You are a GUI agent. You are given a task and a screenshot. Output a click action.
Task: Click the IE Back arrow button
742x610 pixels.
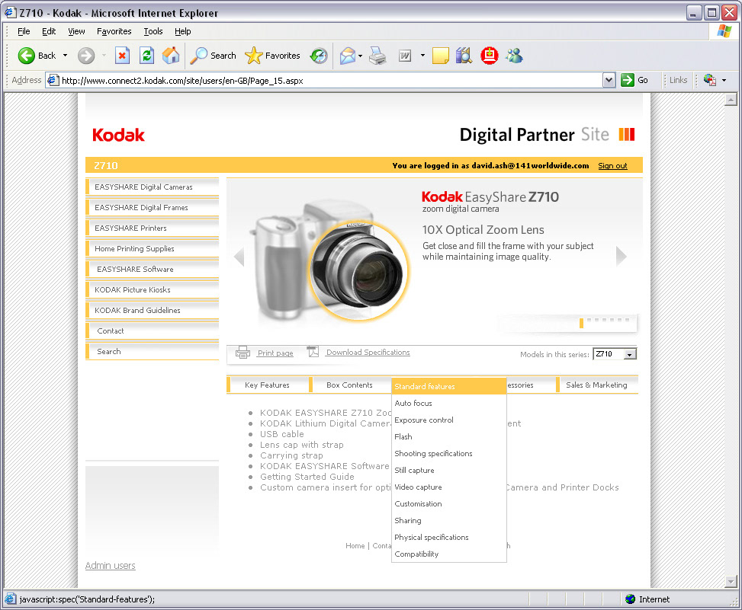pos(27,56)
